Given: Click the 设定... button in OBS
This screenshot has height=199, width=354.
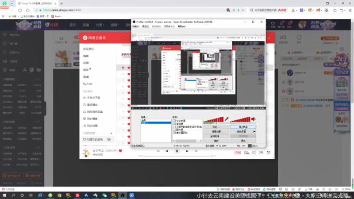Looking at the screenshot, I should [216, 127].
